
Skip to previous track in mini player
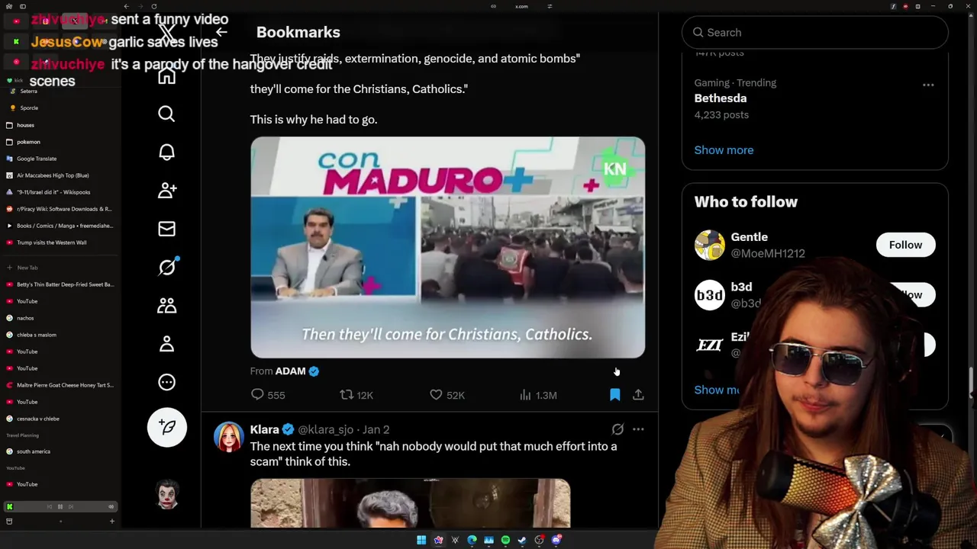click(x=50, y=506)
